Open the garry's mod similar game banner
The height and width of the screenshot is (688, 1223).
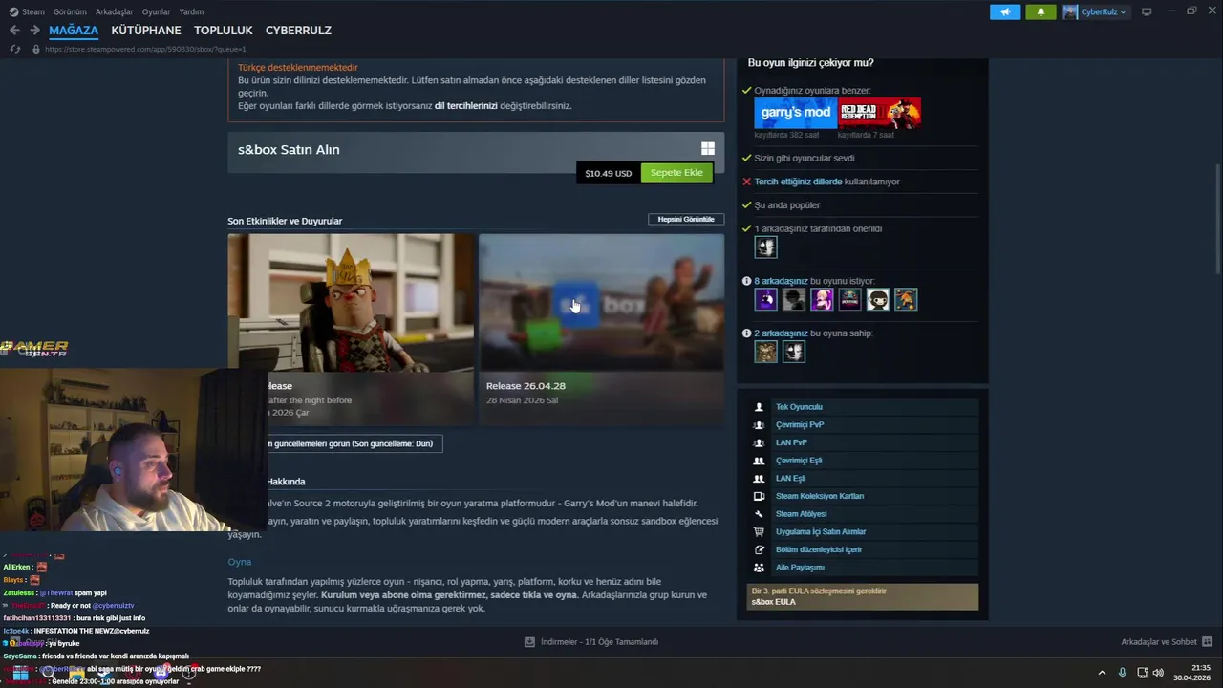tap(795, 113)
